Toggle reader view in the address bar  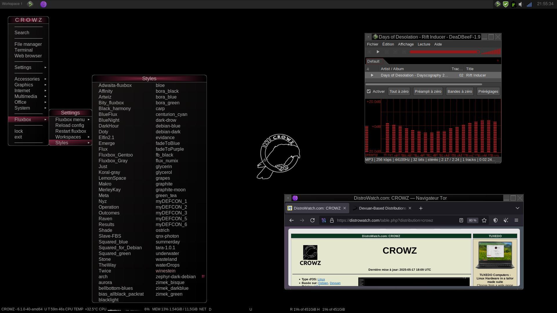(x=461, y=221)
